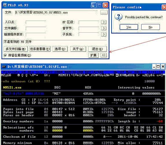166x145 pixels.
Task: Click the 65520:00256 decimal address value
Action: click(x=64, y=100)
